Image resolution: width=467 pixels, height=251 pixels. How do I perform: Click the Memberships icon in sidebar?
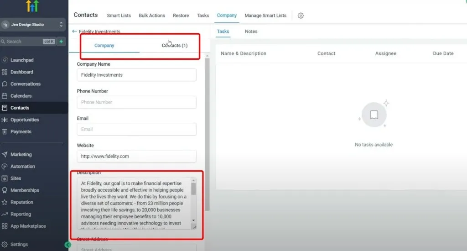click(x=5, y=190)
